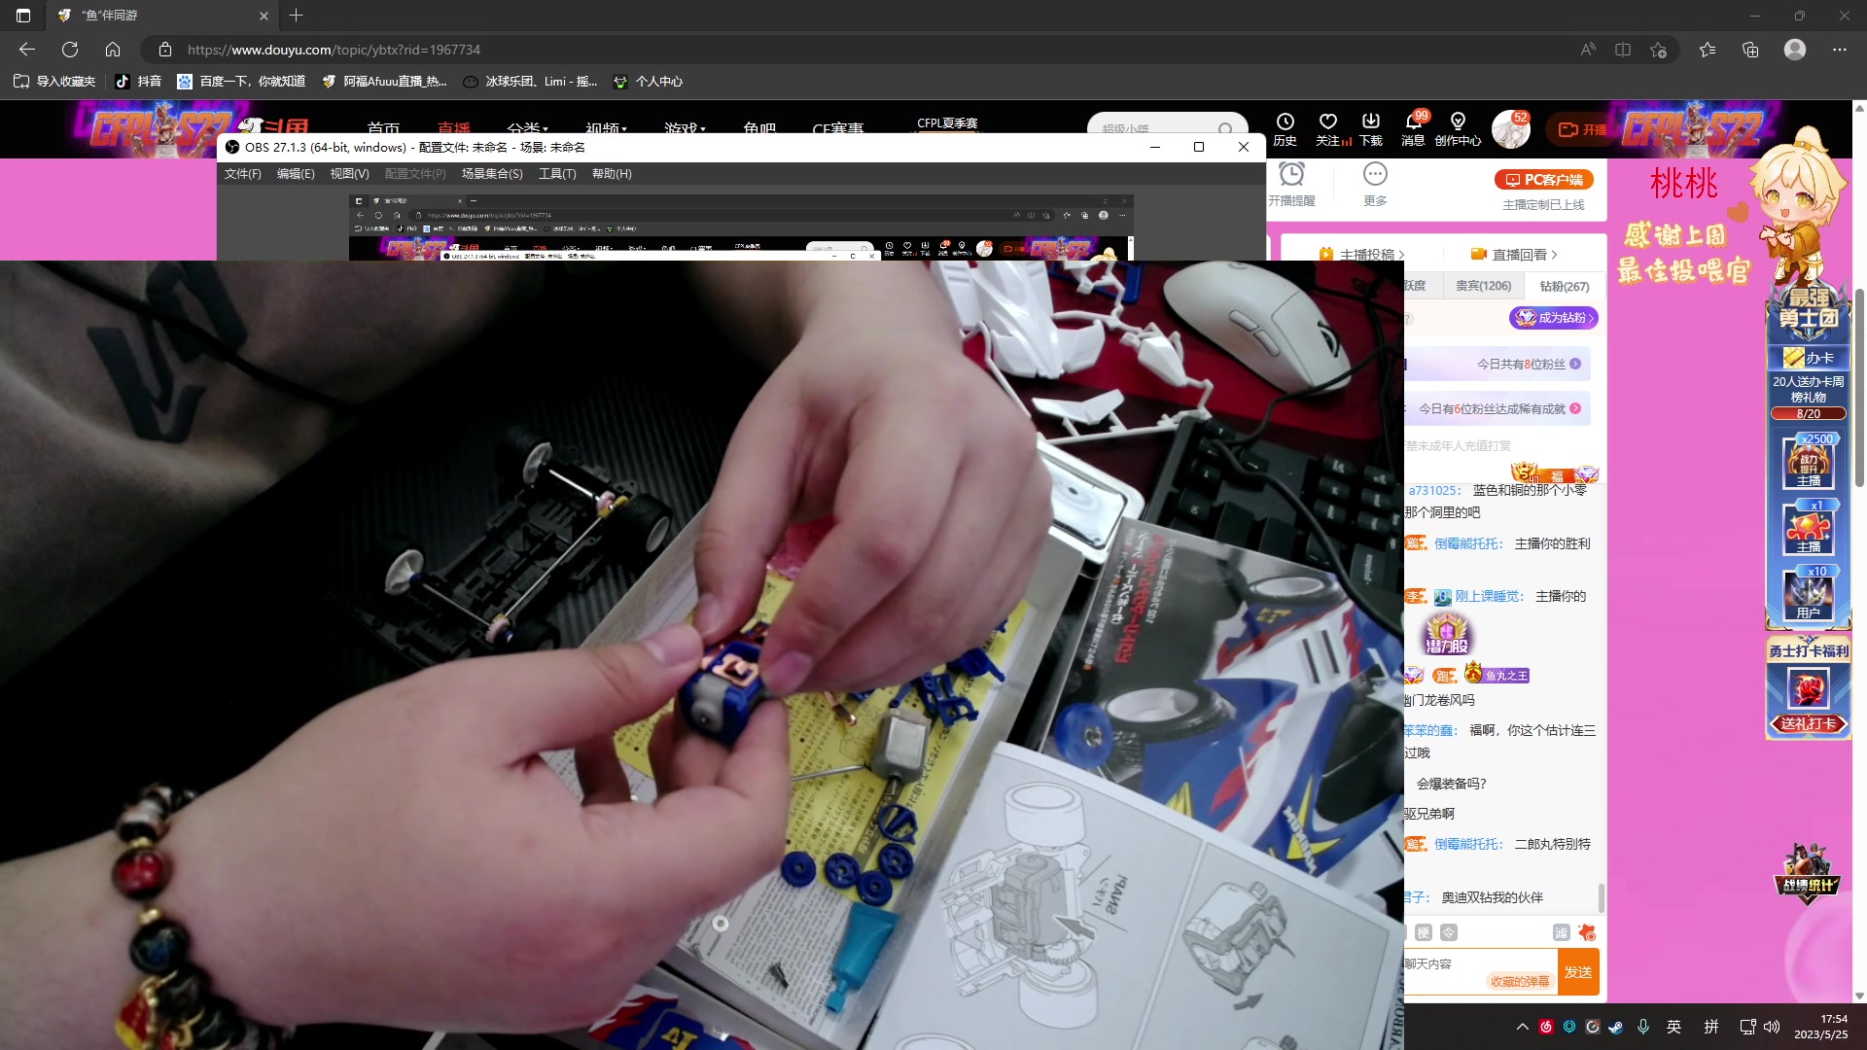
Task: Open the 导入收藏夹 import favorites bookmark
Action: click(x=54, y=82)
